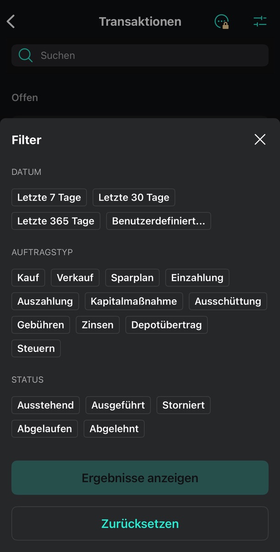
Task: Enable the Letzte 365 Tage filter
Action: (56, 221)
